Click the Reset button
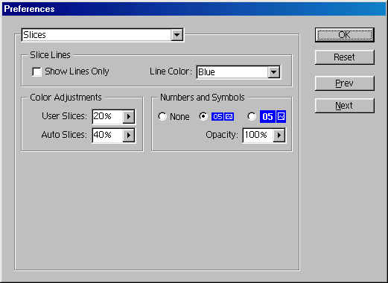Image resolution: width=388 pixels, height=283 pixels. tap(345, 57)
